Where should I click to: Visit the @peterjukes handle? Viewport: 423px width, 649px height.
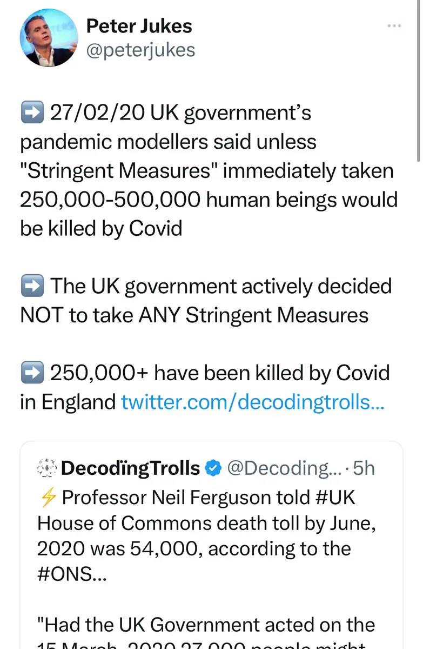pos(140,50)
